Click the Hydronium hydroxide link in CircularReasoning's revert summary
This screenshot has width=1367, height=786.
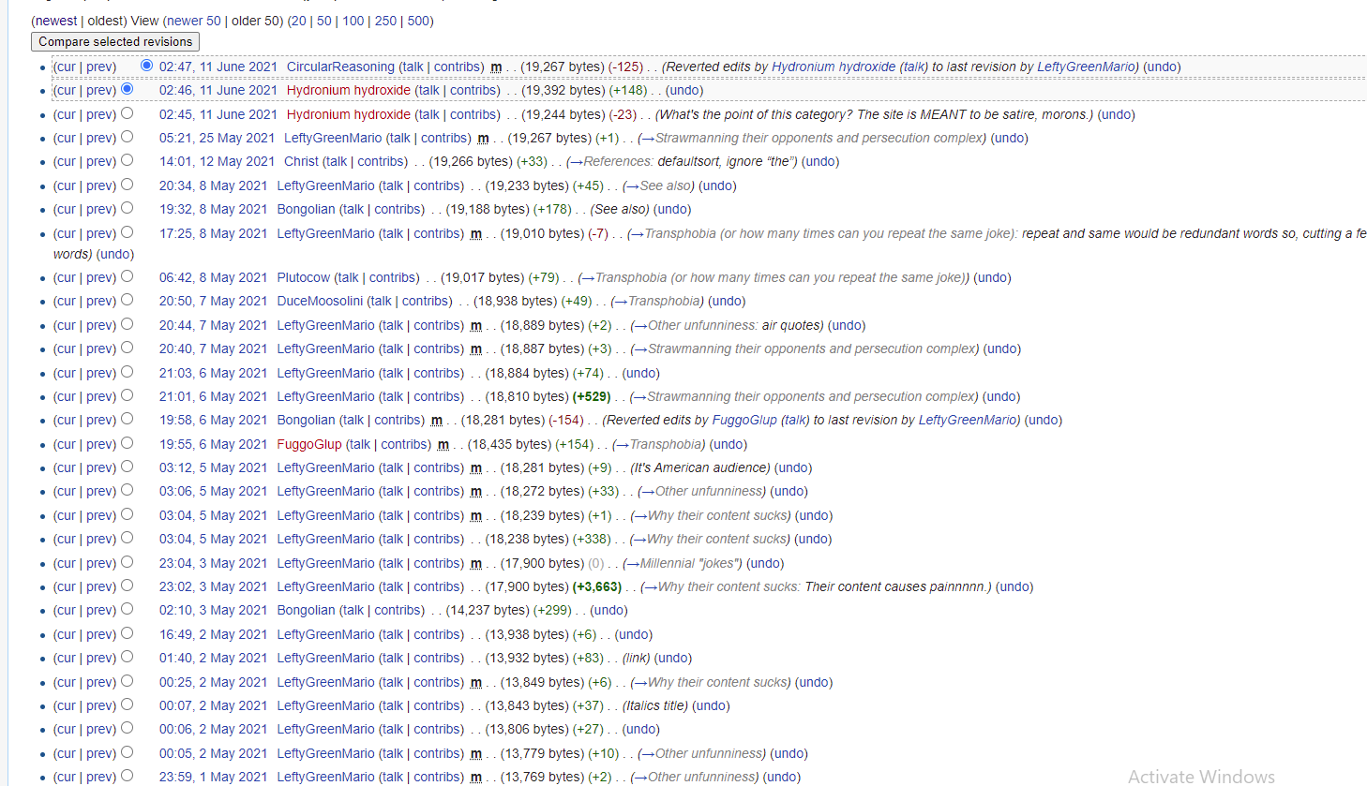click(834, 67)
